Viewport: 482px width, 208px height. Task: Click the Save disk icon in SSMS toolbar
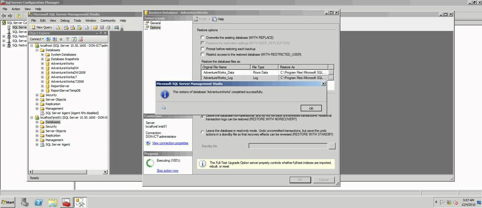(x=102, y=27)
